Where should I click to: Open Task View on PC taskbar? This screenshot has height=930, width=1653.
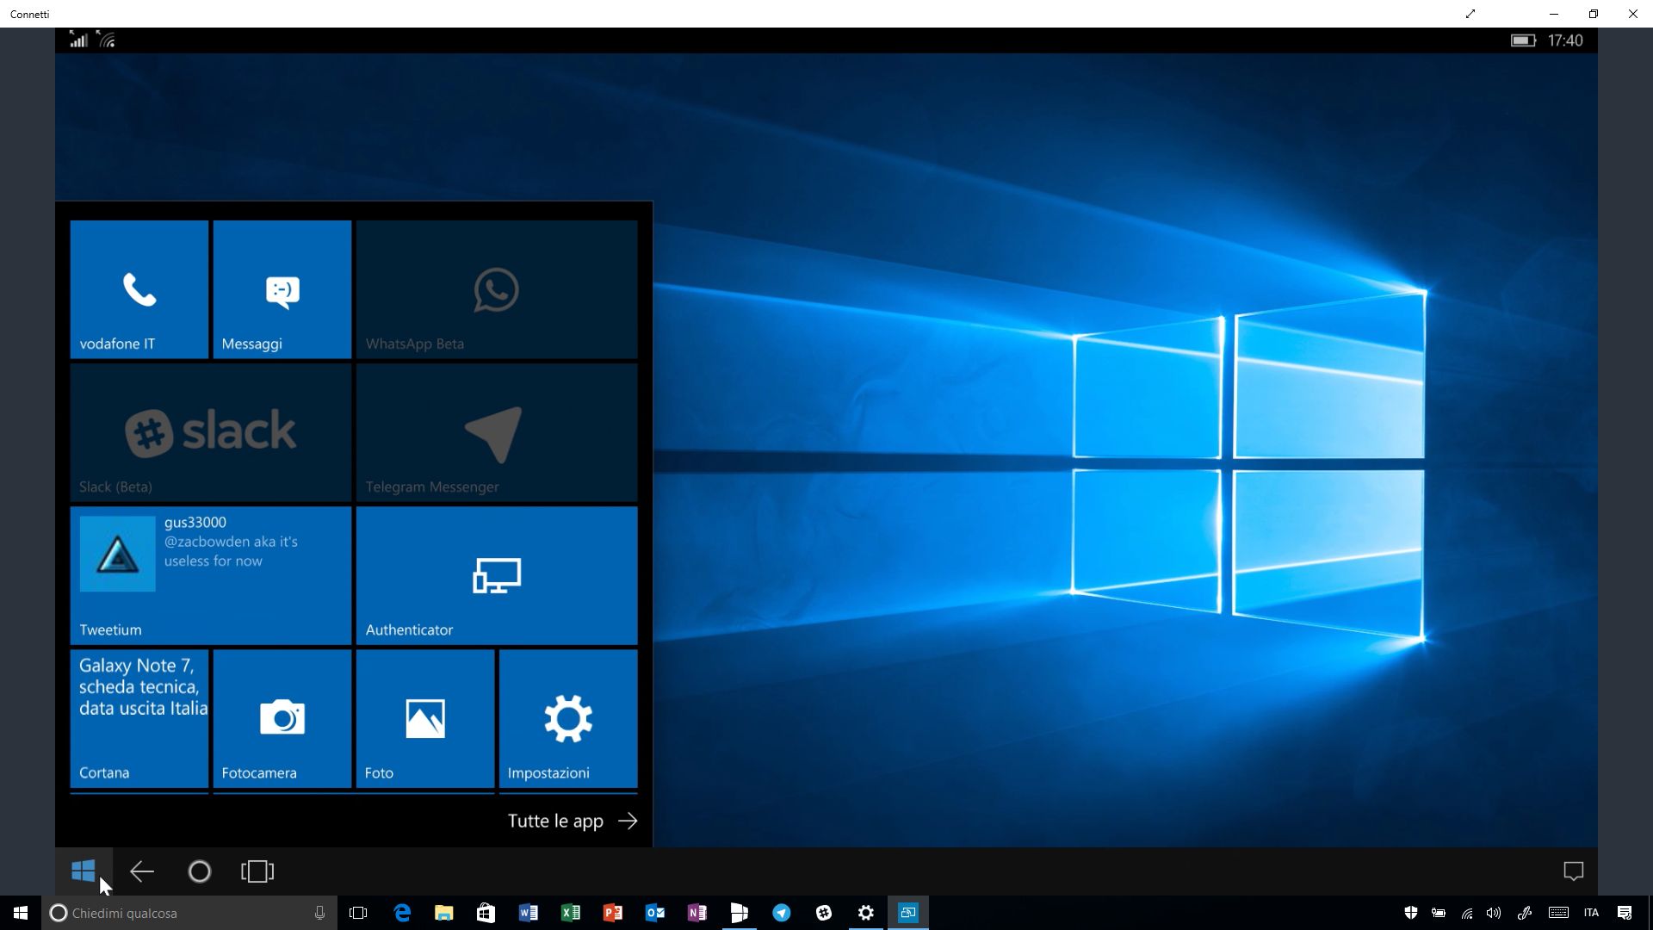click(358, 913)
